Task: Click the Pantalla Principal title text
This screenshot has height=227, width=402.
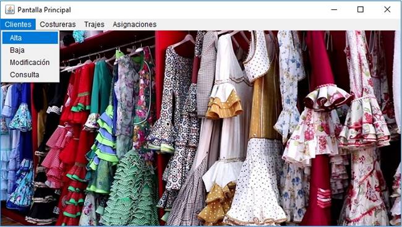Action: point(44,10)
